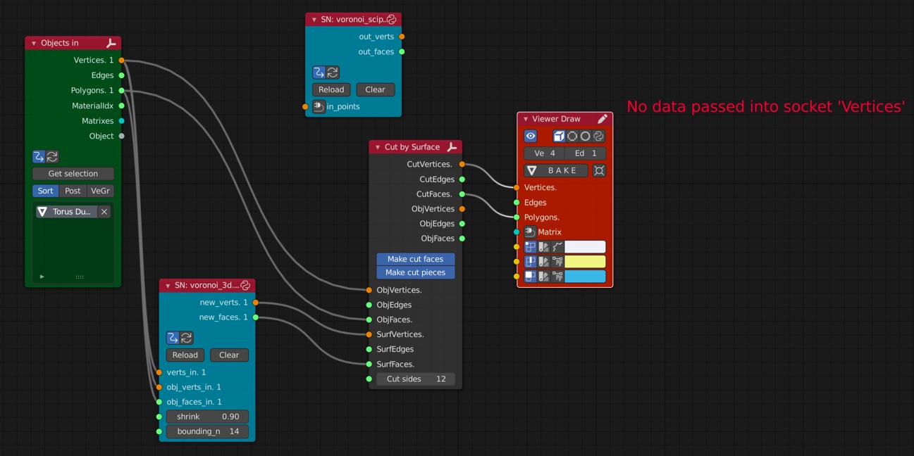Click the pencil icon in Viewer Draw header

pyautogui.click(x=603, y=119)
